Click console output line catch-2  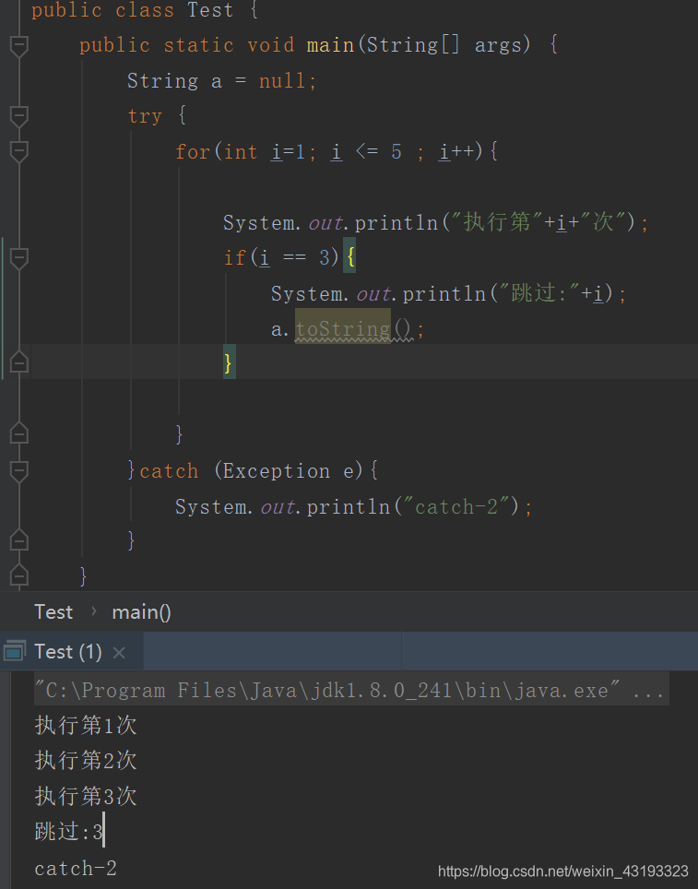76,868
